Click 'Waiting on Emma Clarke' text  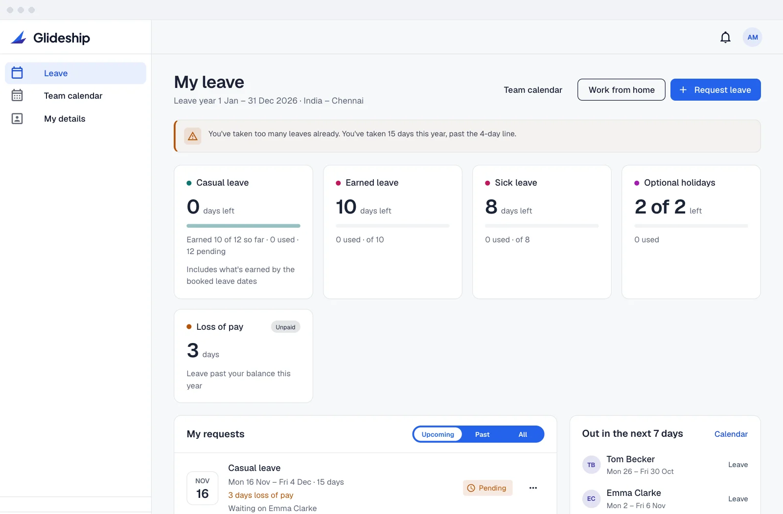[273, 508]
